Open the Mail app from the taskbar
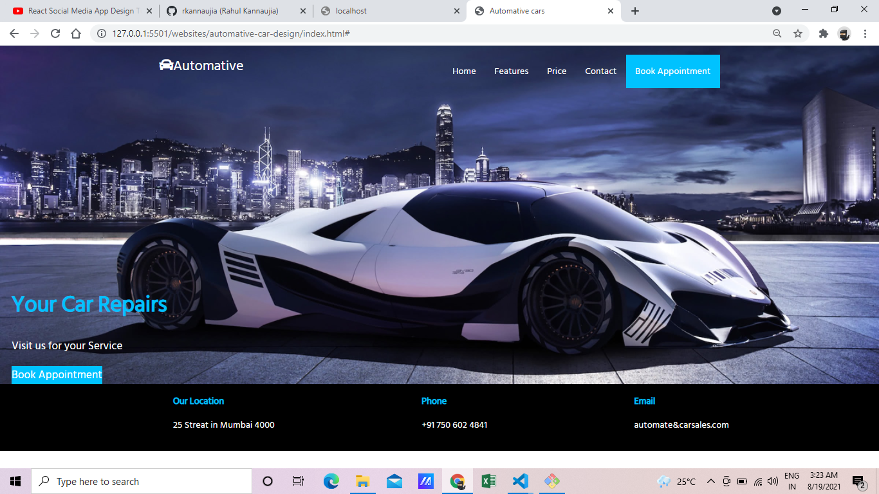This screenshot has height=494, width=879. click(x=394, y=480)
